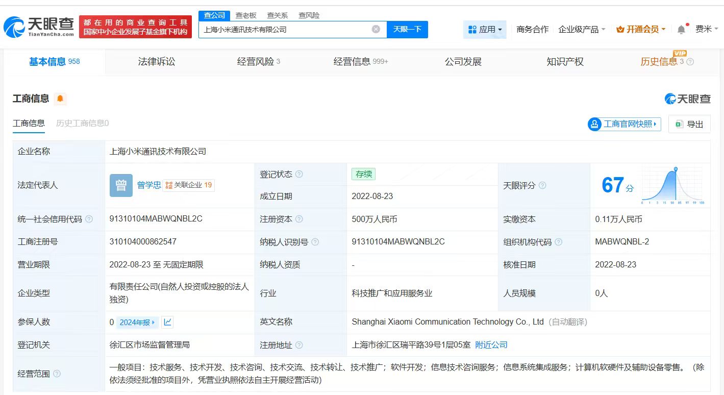724x395 pixels.
Task: Click the help icon next to 登记状态
Action: [x=299, y=174]
